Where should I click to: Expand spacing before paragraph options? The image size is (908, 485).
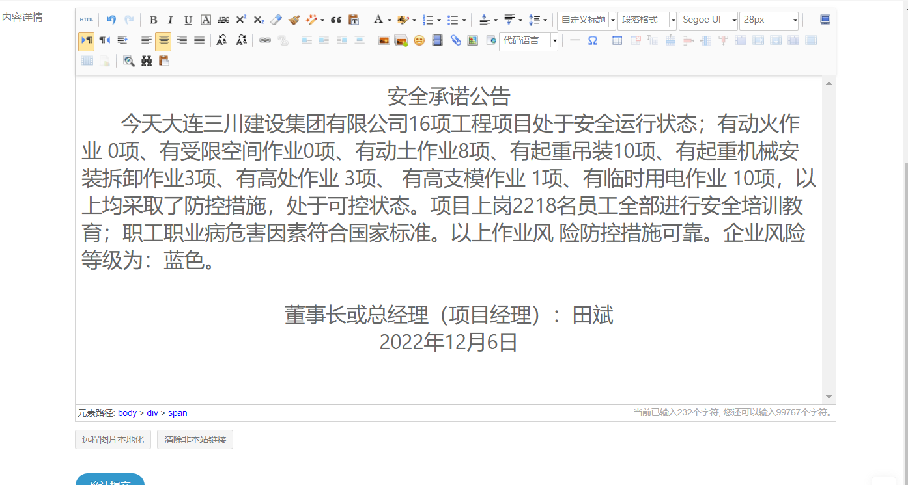pos(495,21)
